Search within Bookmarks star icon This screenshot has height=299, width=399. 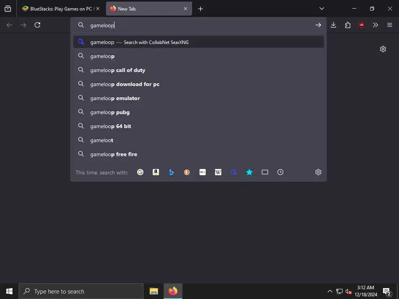[x=249, y=172]
